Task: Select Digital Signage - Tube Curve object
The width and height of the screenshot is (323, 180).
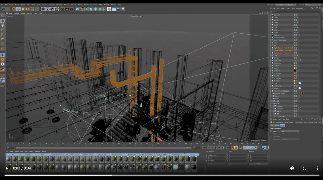Action: pos(283,50)
